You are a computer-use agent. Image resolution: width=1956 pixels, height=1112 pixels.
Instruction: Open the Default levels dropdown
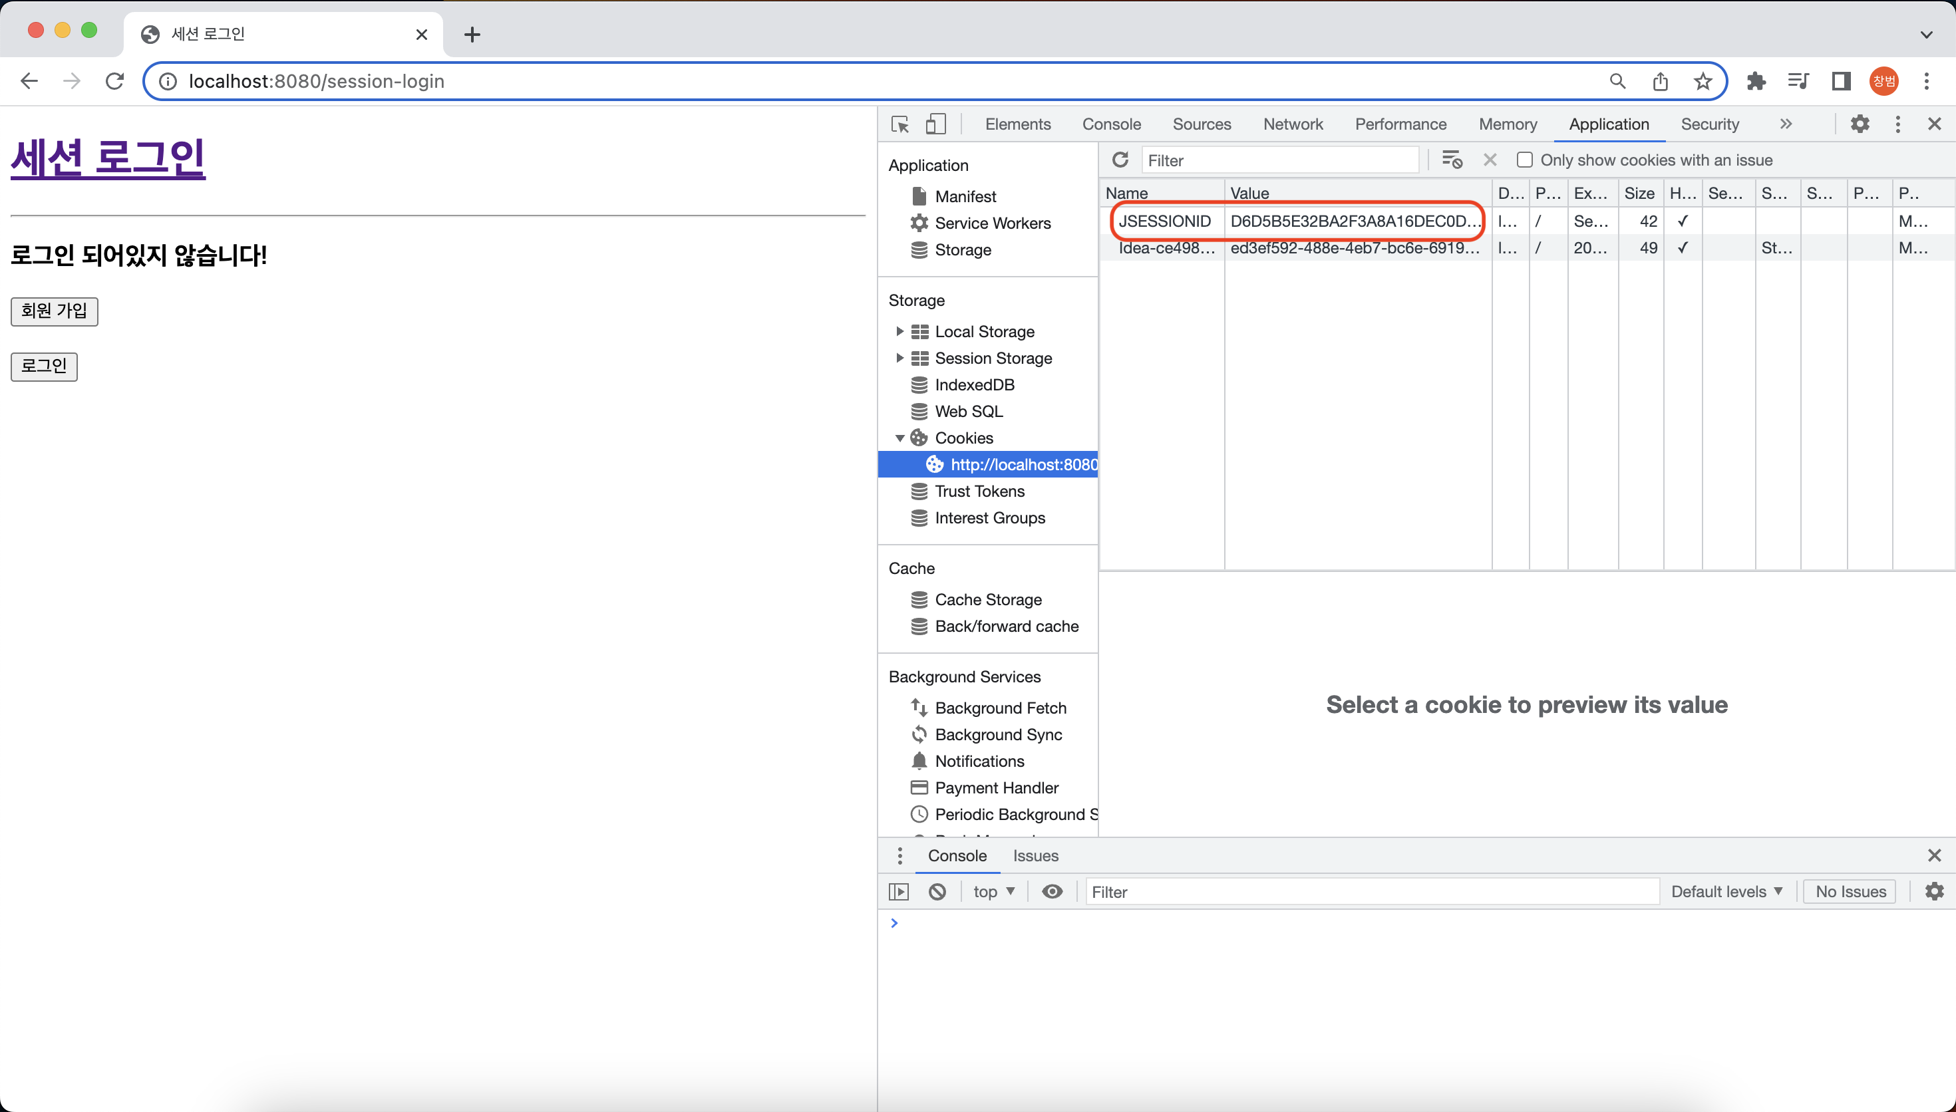click(1726, 891)
